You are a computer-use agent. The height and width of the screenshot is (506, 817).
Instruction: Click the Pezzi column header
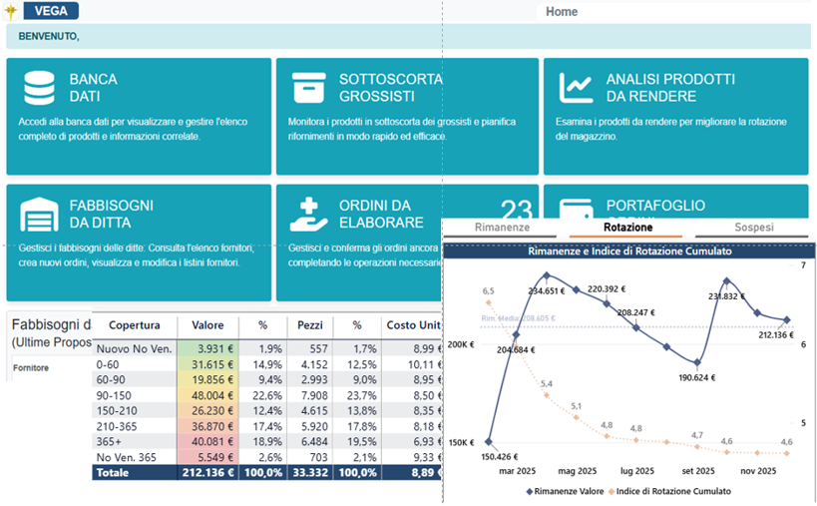click(x=309, y=325)
